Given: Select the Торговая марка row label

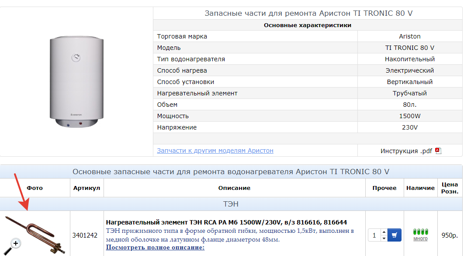Looking at the screenshot, I should 182,36.
